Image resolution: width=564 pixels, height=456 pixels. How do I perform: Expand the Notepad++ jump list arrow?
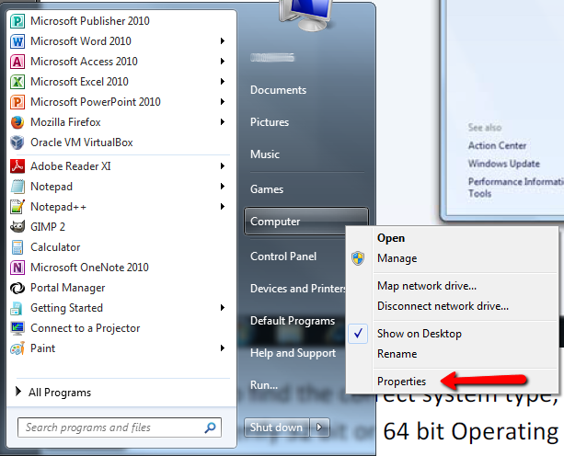(x=223, y=206)
